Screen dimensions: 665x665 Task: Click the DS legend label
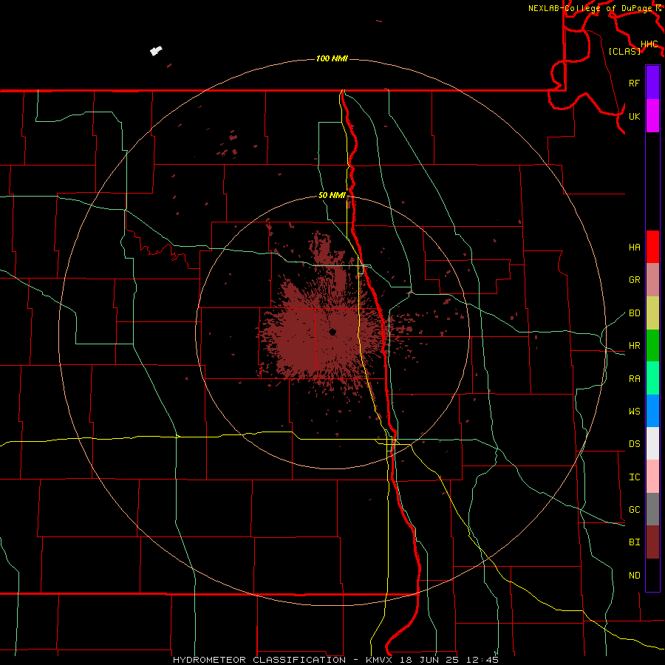(634, 444)
